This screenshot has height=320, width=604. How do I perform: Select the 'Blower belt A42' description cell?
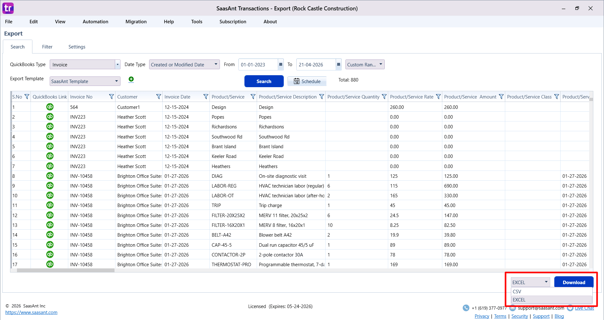[291, 235]
